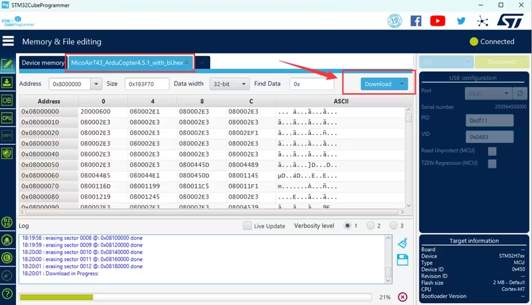Viewport: 532px width, 305px height.
Task: Expand the Address dropdown arrow
Action: coord(96,84)
